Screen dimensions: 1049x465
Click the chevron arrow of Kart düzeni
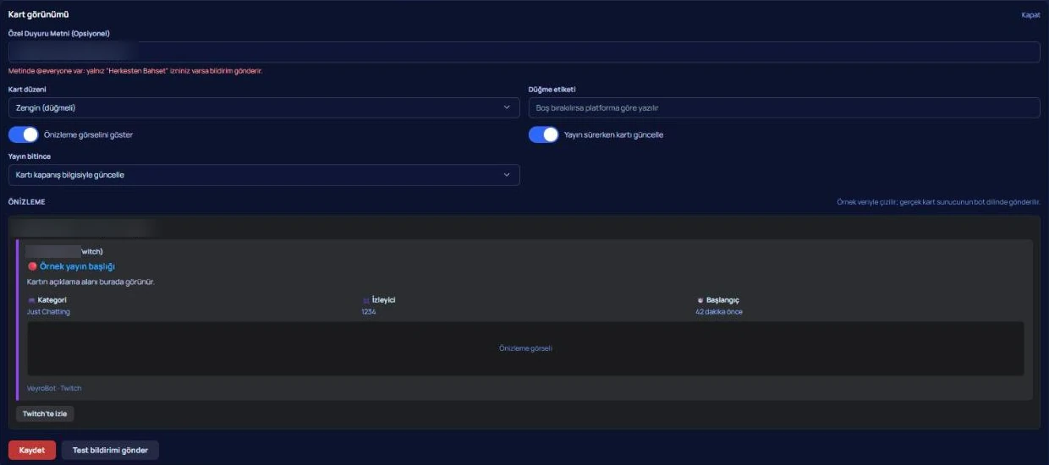pos(507,107)
